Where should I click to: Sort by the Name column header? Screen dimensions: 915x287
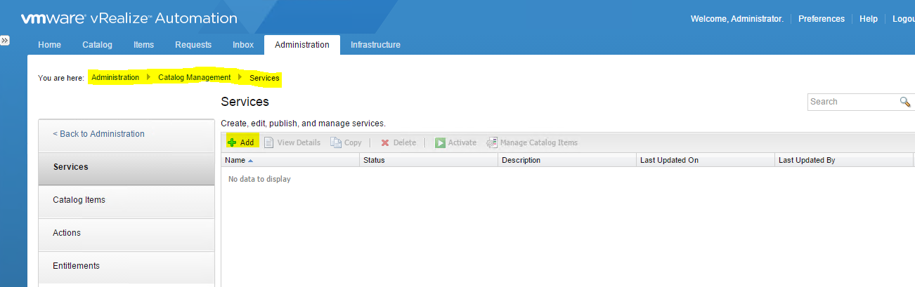pos(290,160)
